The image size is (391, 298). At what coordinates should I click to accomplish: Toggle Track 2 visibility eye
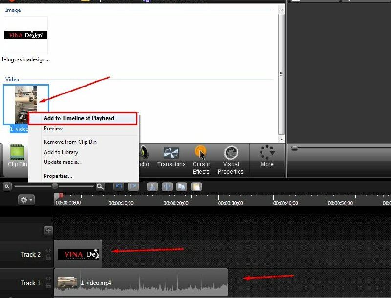(48, 251)
